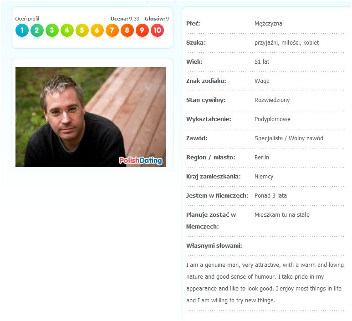Screen dimensions: 352x321
Task: Click the Rozwiedziony marital status value
Action: (272, 100)
